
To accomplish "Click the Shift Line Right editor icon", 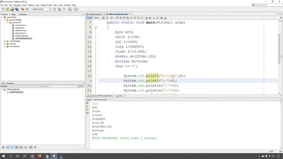I will point(150,18).
